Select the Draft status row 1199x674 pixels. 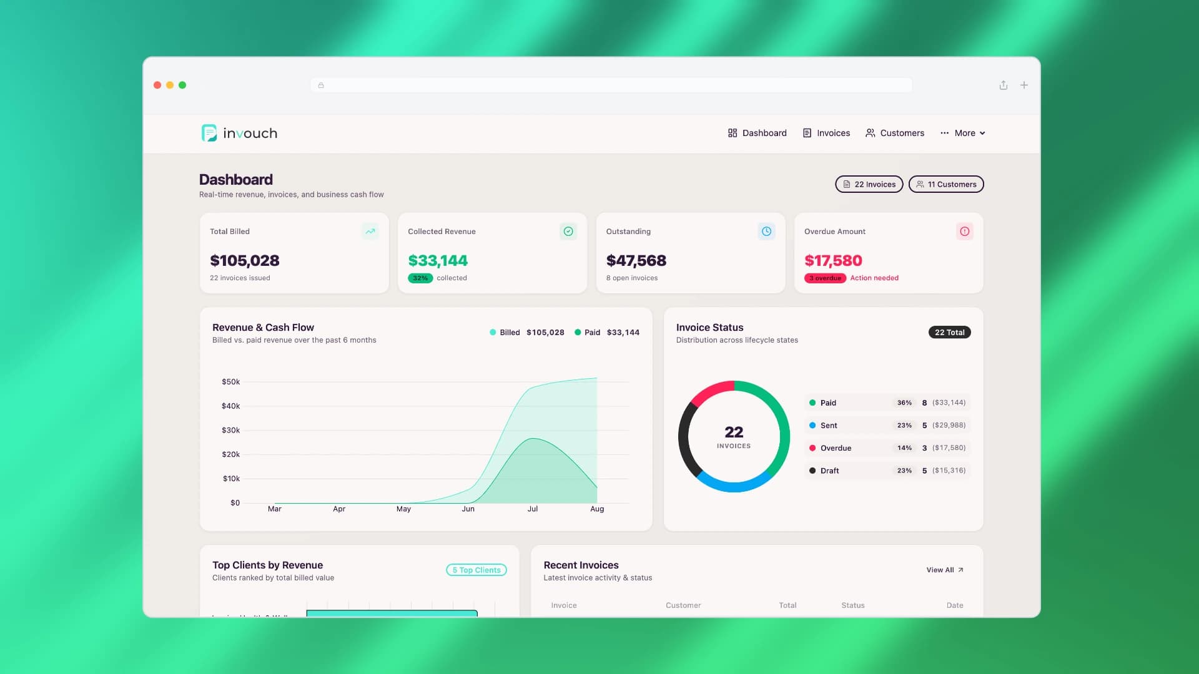coord(887,471)
